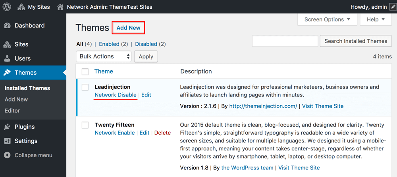Click the Sites sidebar icon
397x177 pixels.
7,44
